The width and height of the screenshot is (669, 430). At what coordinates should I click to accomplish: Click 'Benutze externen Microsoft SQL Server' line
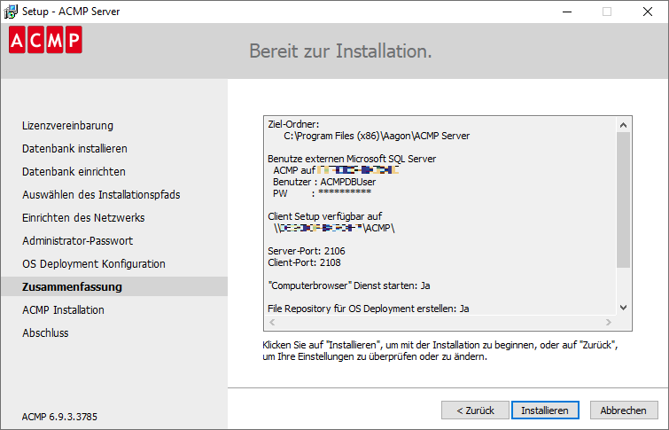point(352,159)
